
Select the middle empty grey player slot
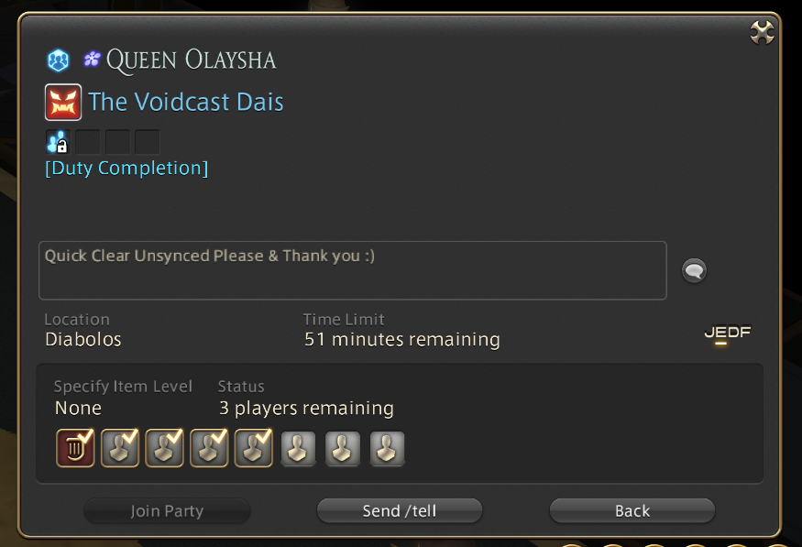pyautogui.click(x=343, y=449)
